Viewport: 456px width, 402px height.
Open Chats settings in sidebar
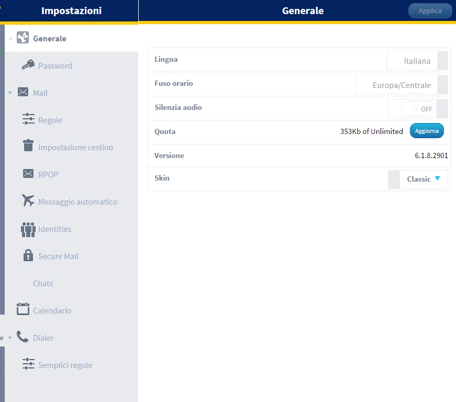click(43, 283)
